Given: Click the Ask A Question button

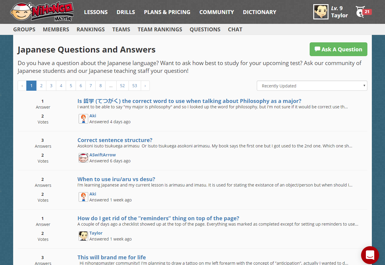Looking at the screenshot, I should (338, 49).
